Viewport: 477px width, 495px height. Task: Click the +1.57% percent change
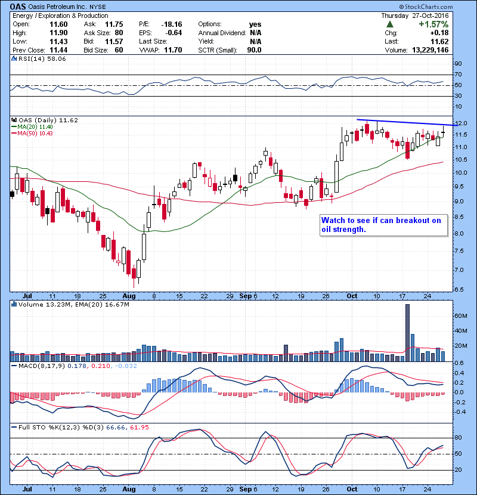click(x=433, y=24)
